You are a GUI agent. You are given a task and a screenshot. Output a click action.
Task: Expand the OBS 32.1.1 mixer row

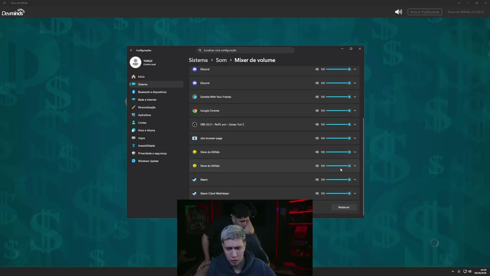[x=355, y=125]
